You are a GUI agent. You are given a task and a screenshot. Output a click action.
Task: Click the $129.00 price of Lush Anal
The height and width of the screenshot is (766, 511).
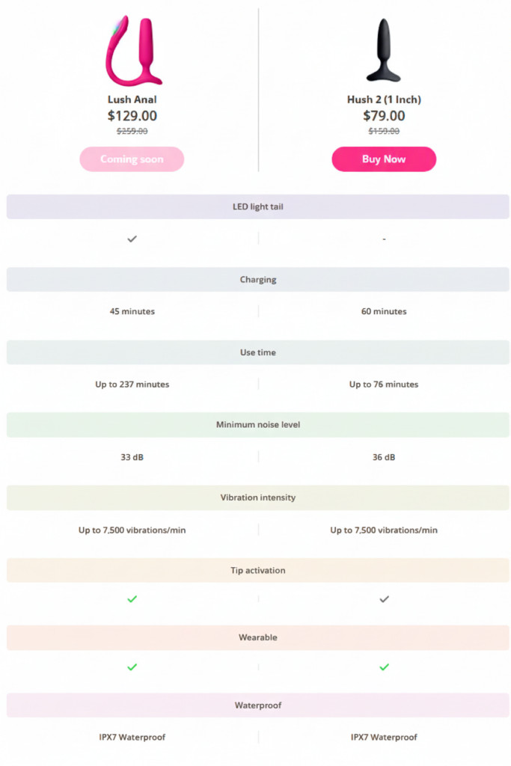coord(132,116)
